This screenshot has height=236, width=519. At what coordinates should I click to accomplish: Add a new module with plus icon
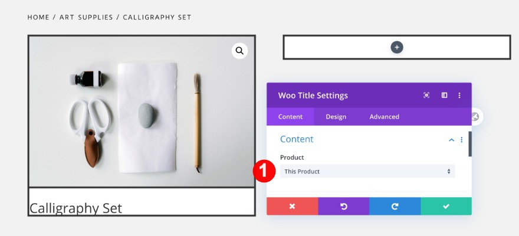[x=397, y=47]
